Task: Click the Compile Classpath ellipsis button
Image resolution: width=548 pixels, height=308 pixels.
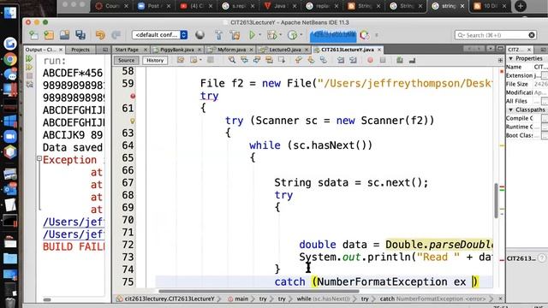Action: coord(545,118)
